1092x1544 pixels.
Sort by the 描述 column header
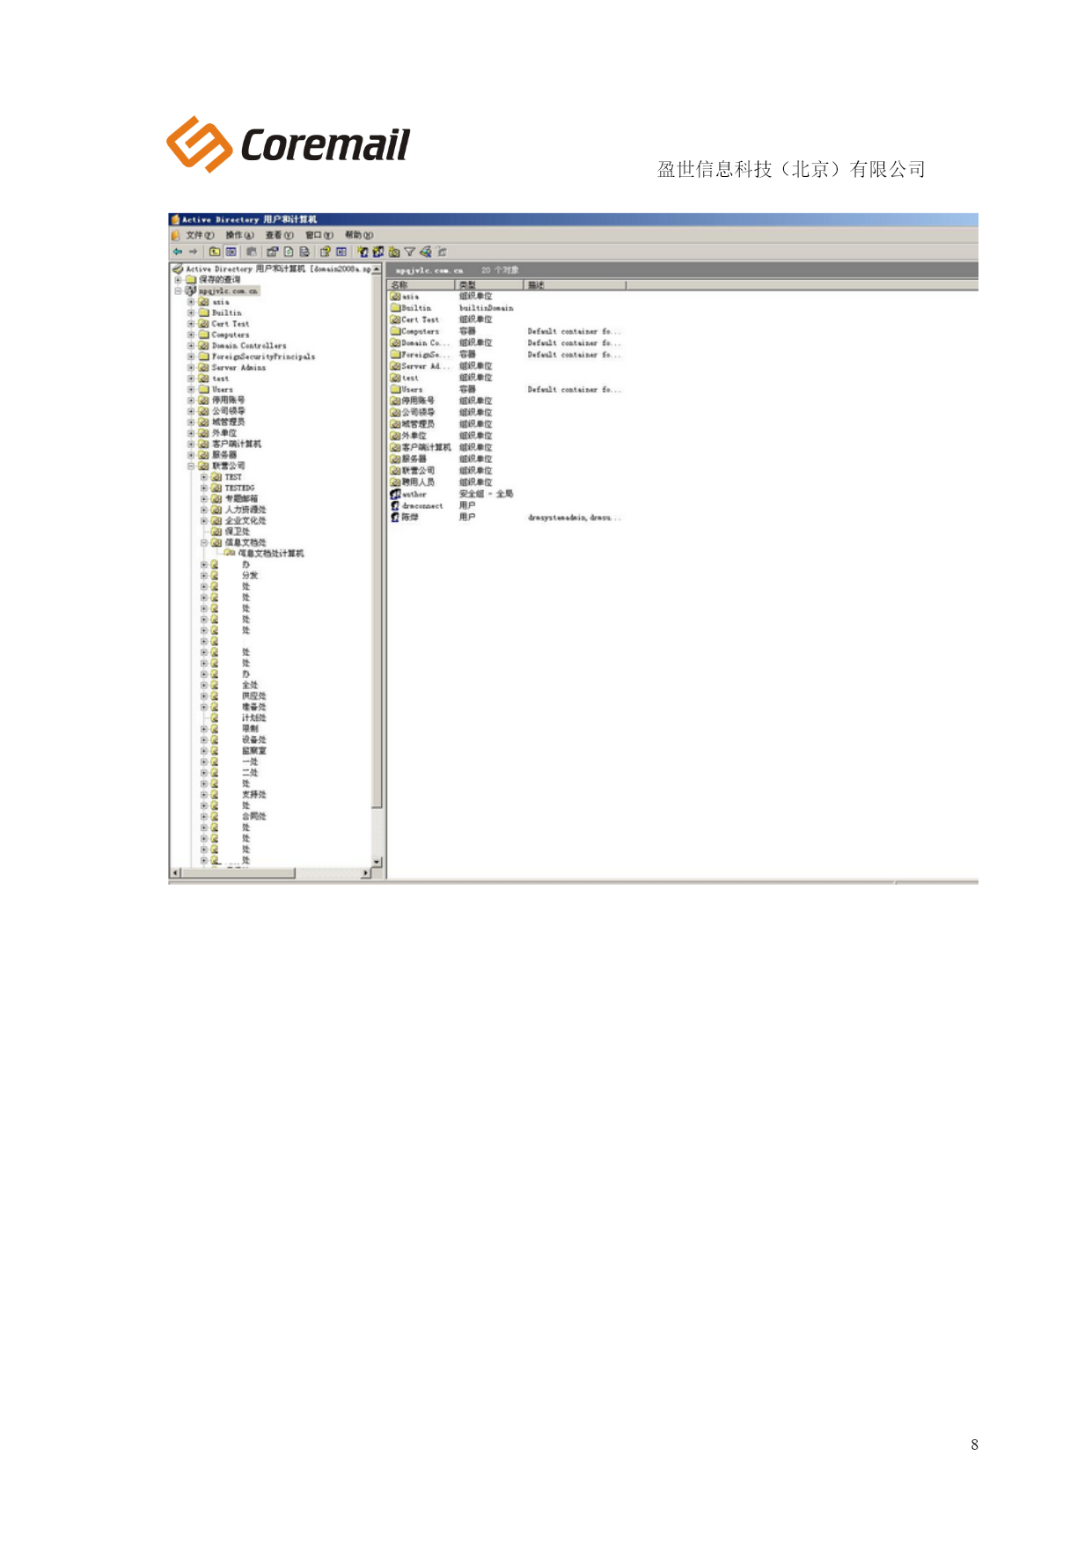click(575, 285)
